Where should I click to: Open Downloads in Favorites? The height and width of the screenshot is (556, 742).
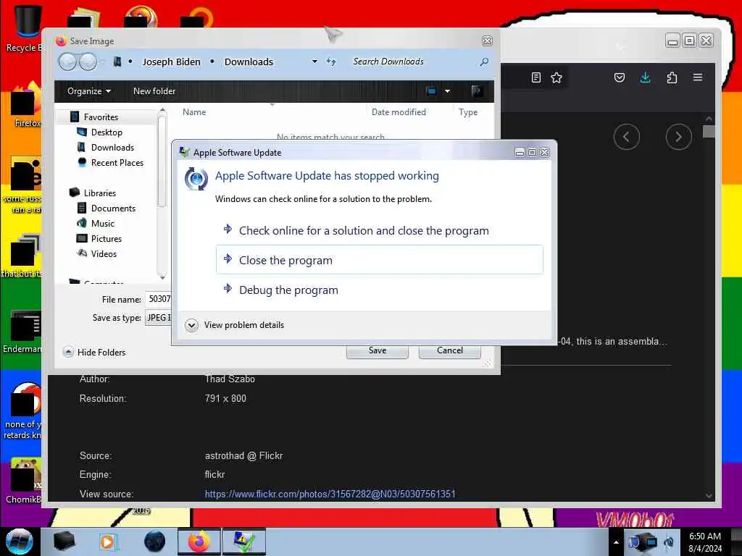(112, 148)
